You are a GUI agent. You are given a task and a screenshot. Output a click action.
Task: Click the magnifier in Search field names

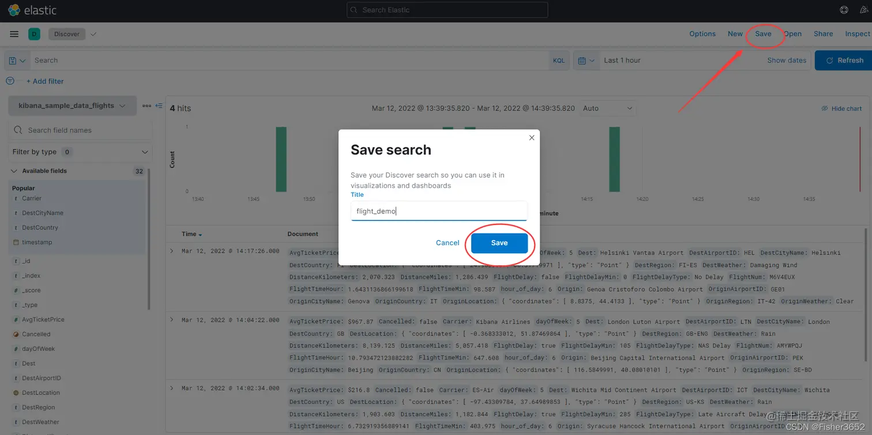(x=18, y=130)
